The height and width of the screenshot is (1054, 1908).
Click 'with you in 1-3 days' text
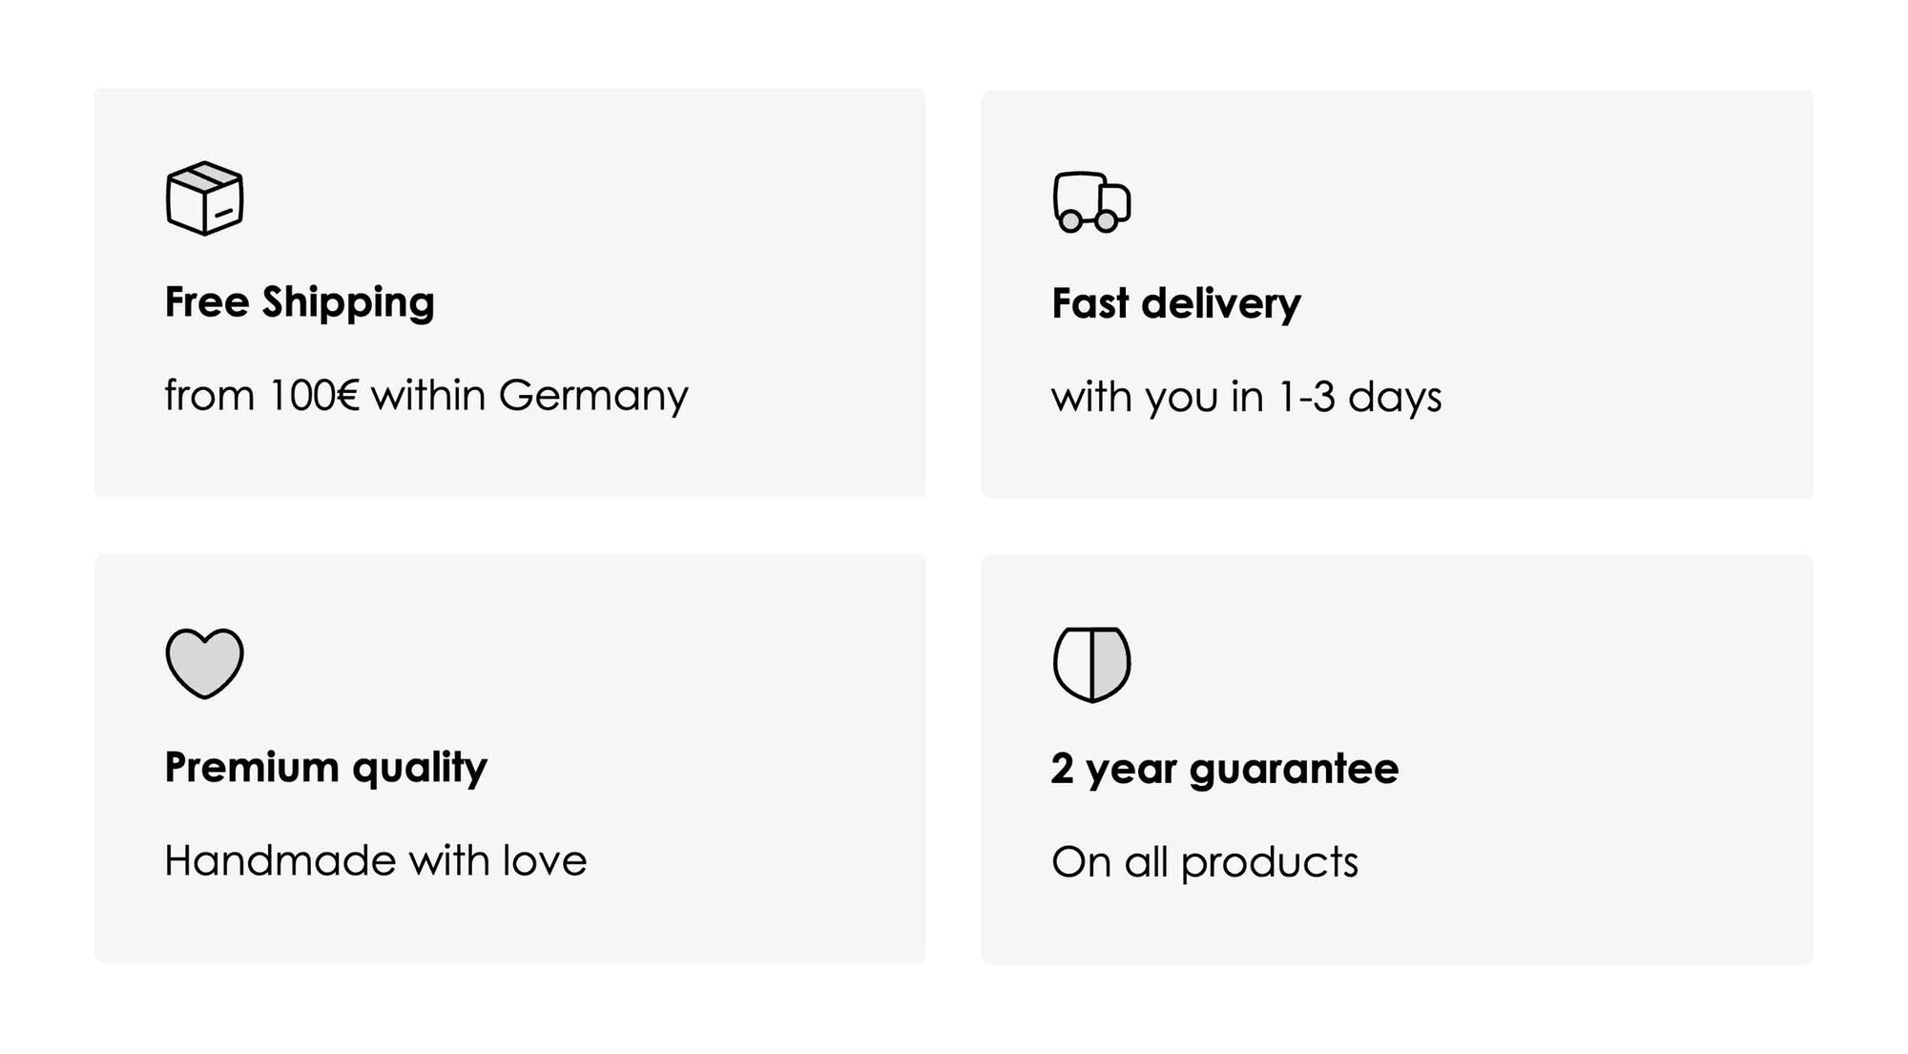[x=1246, y=398]
